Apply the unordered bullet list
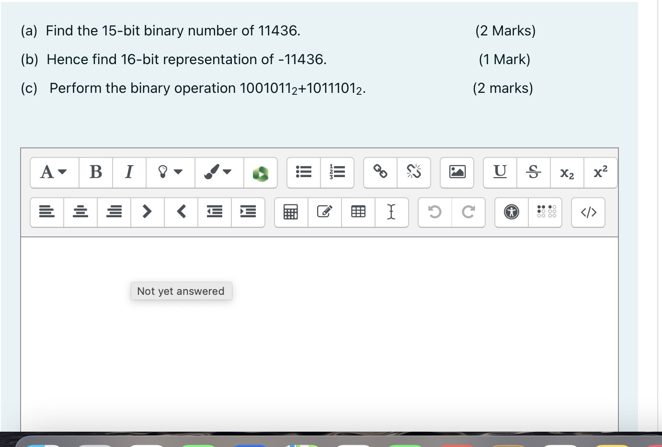Viewport: 662px width, 447px height. (x=303, y=171)
